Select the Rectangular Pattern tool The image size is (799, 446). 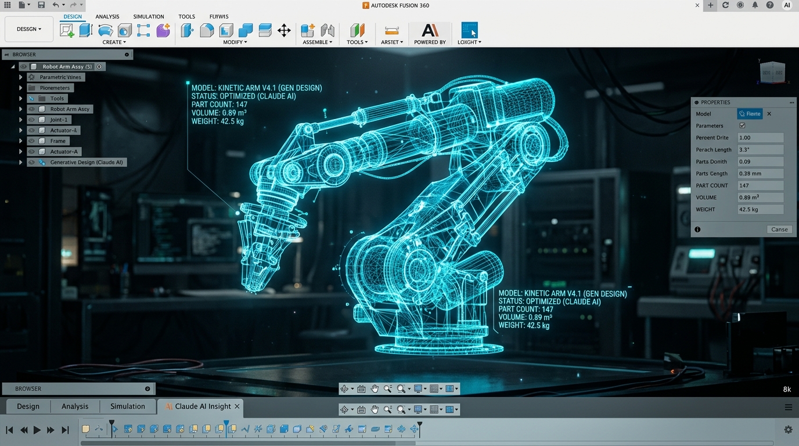click(x=143, y=30)
